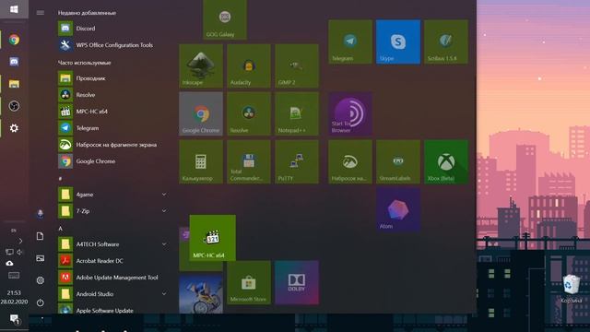590x332 pixels.
Task: Open the Google Chrome tile
Action: 201,113
